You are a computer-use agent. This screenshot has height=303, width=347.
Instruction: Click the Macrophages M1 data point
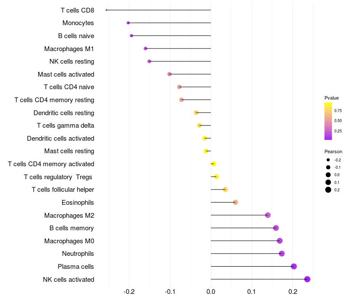click(x=145, y=48)
